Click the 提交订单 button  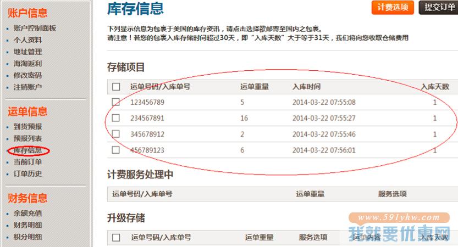438,7
